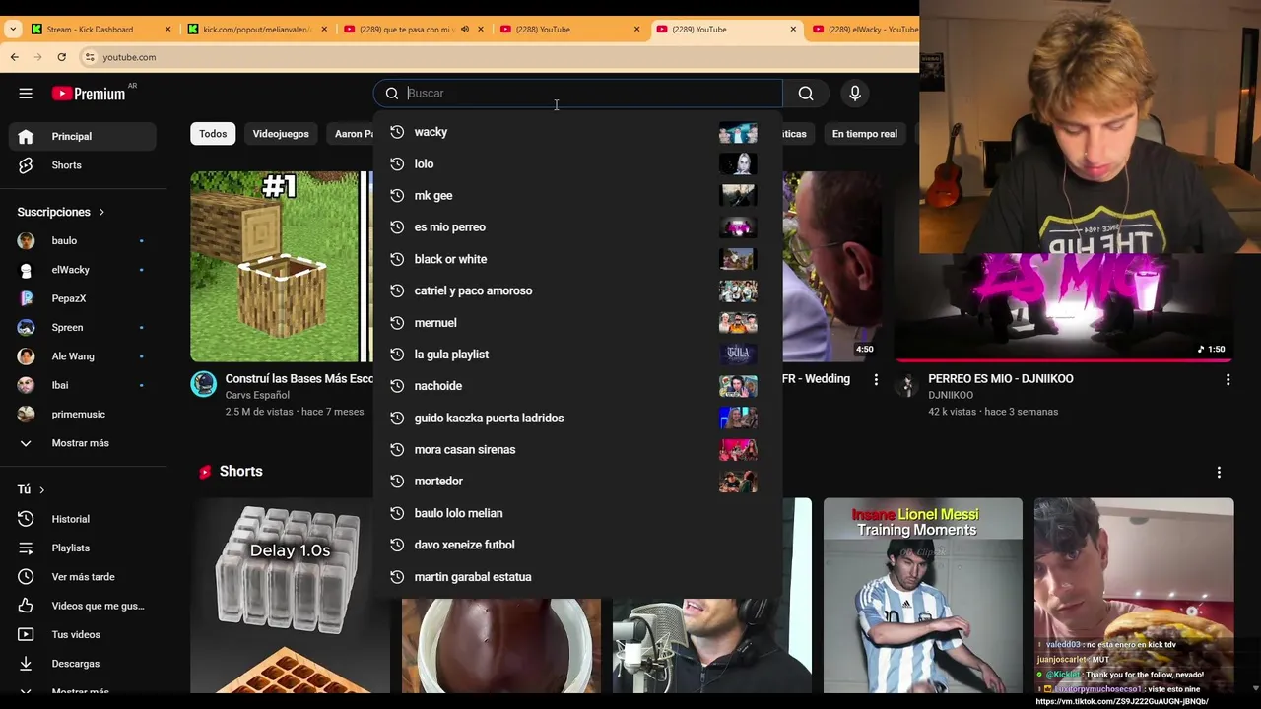Reload the page with browser refresh
Image resolution: width=1261 pixels, height=709 pixels.
click(x=61, y=57)
